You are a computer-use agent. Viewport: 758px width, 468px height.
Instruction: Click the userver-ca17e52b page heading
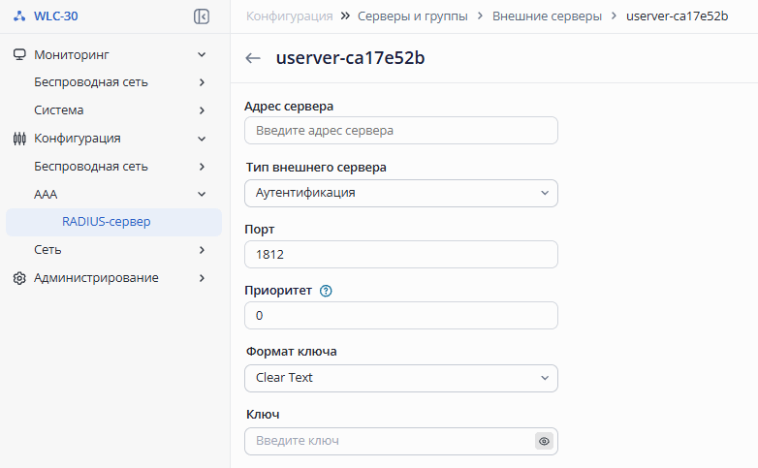click(x=350, y=58)
